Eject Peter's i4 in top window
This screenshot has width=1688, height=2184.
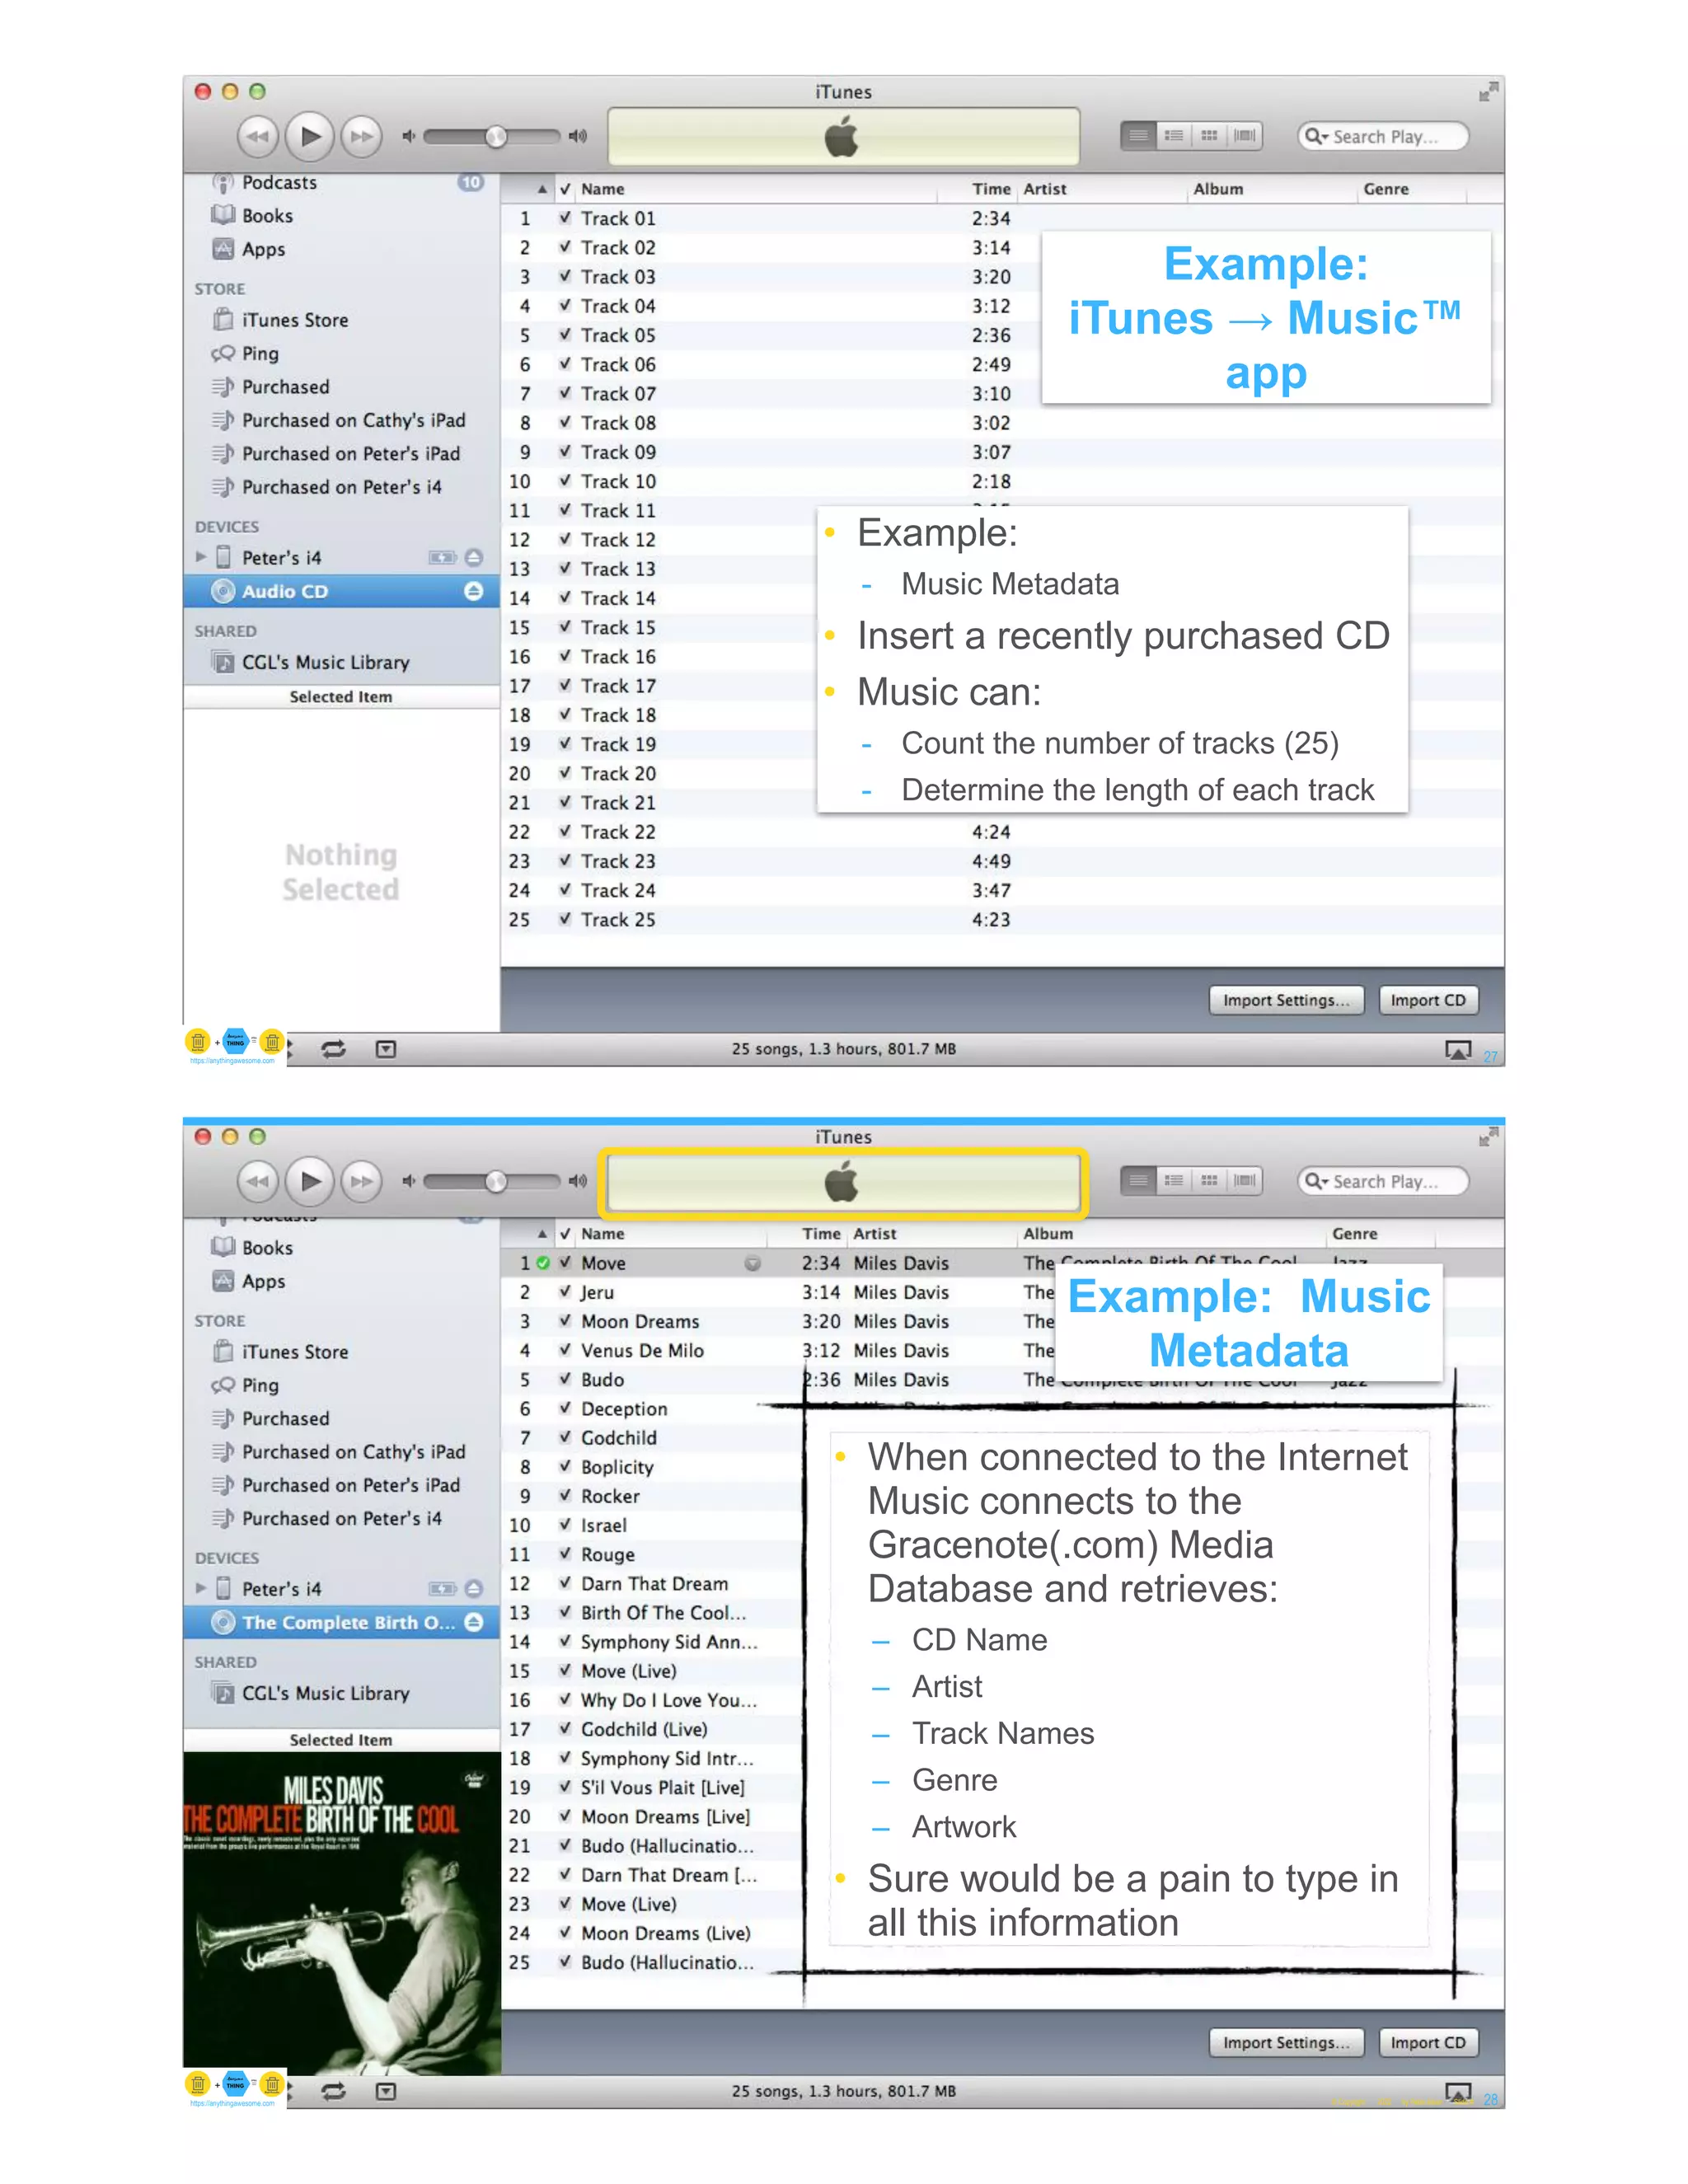point(473,557)
